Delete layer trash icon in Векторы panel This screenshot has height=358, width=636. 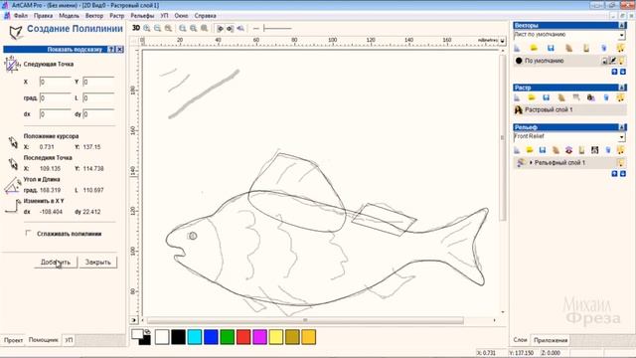click(x=604, y=48)
